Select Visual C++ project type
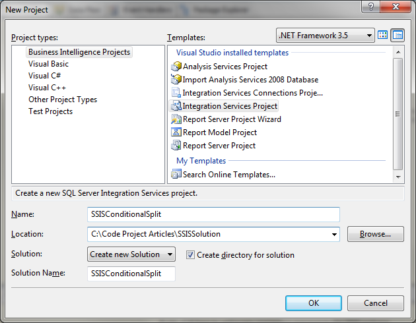 click(x=47, y=88)
